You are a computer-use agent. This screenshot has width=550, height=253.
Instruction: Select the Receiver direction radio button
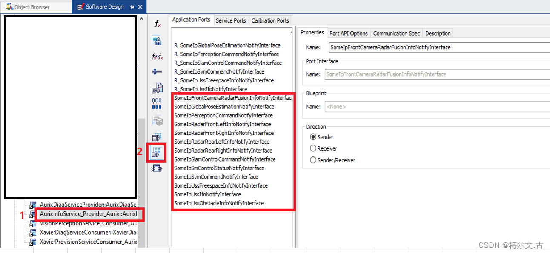[x=313, y=149]
